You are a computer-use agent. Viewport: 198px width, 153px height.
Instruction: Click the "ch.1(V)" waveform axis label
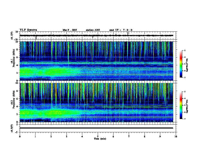point(12,35)
